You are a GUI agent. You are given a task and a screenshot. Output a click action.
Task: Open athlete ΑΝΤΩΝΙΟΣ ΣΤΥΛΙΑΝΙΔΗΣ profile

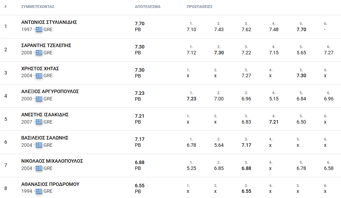pyautogui.click(x=49, y=22)
